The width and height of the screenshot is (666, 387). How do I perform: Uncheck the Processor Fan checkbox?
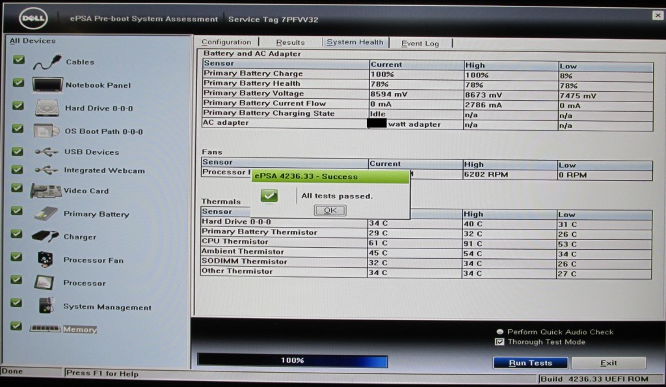tap(16, 256)
